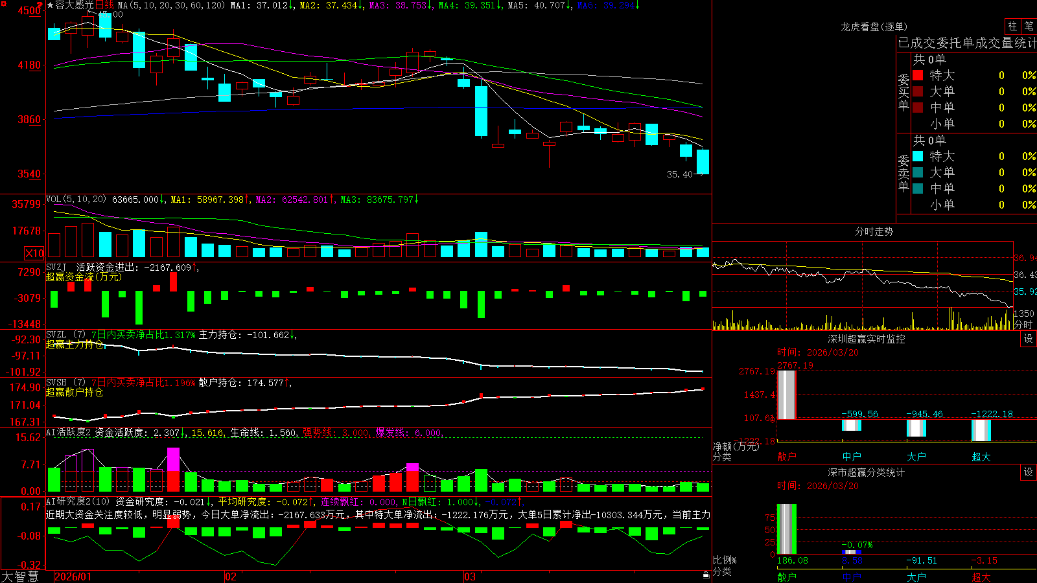This screenshot has width=1037, height=583.
Task: Click the MA3: 38.753 value
Action: coord(401,5)
